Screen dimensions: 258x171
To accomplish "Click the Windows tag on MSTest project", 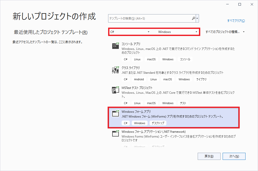I will point(168,103).
